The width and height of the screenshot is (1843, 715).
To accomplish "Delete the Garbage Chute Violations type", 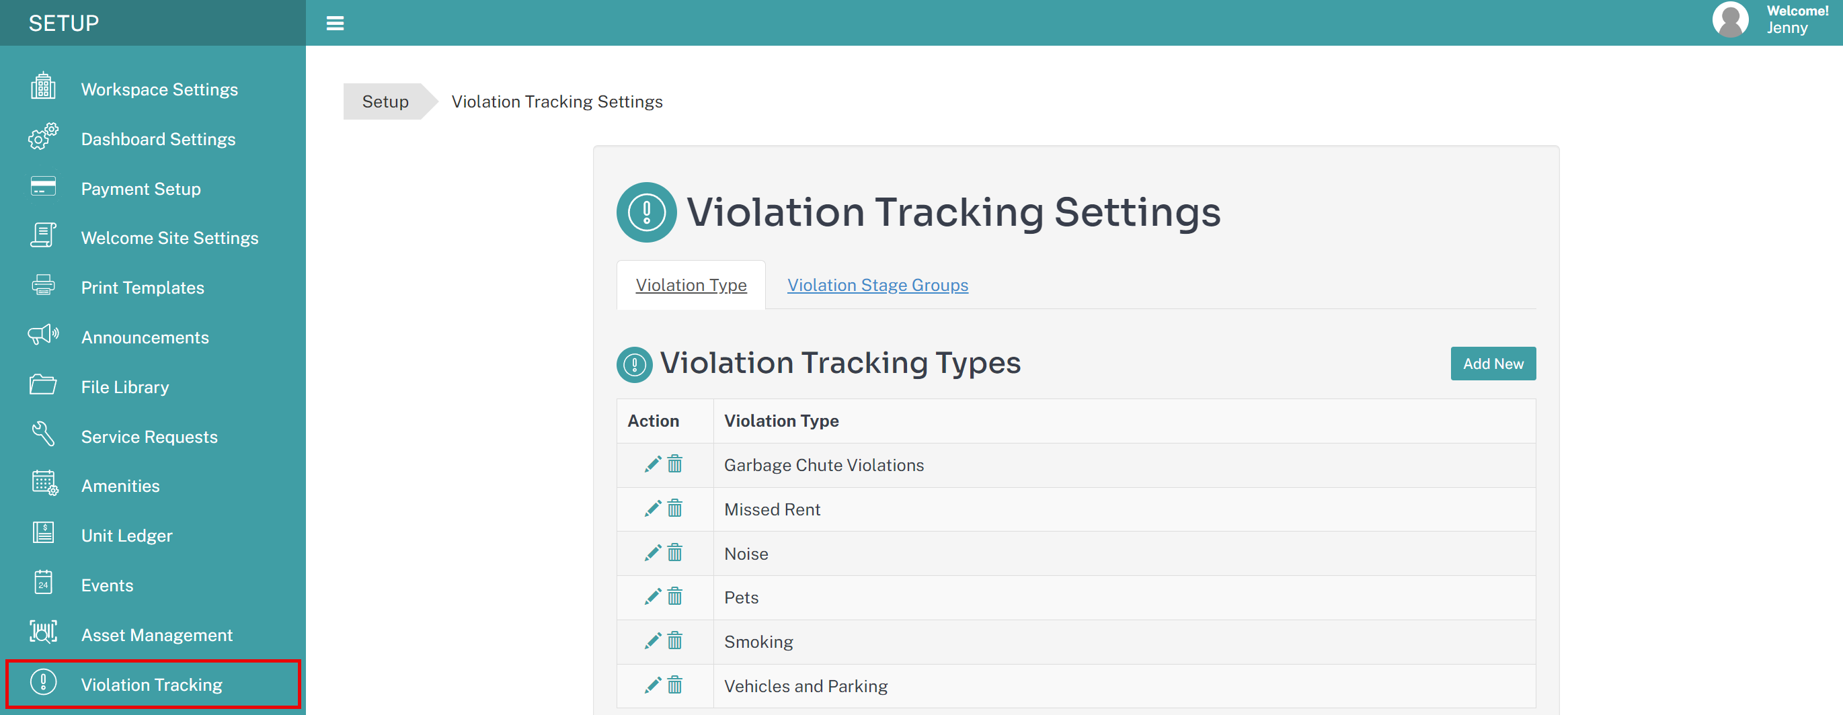I will 674,465.
